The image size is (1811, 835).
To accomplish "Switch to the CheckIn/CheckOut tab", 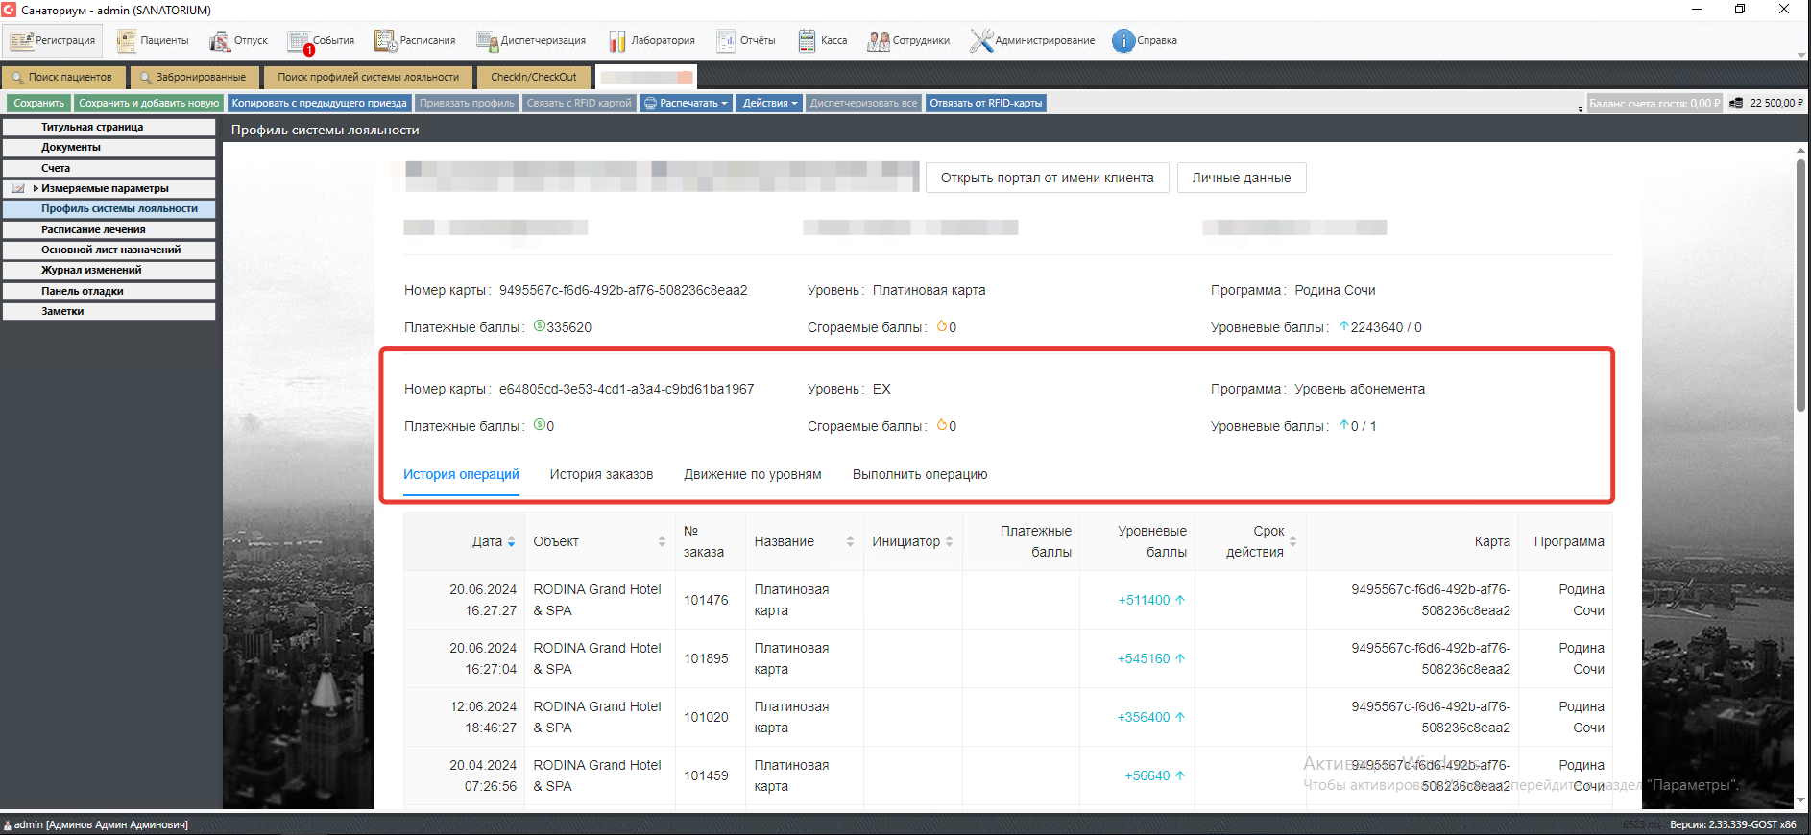I will [x=533, y=77].
